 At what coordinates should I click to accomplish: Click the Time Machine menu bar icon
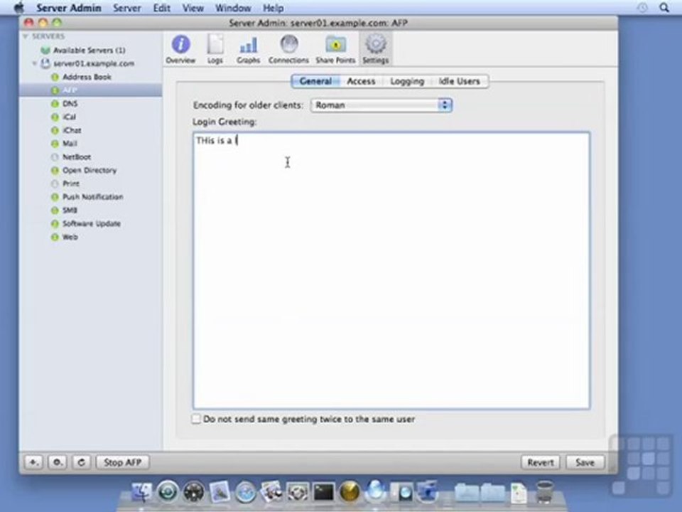coord(642,7)
